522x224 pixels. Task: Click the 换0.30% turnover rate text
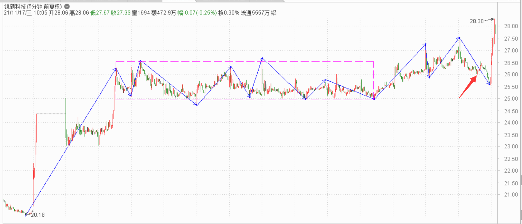point(228,13)
